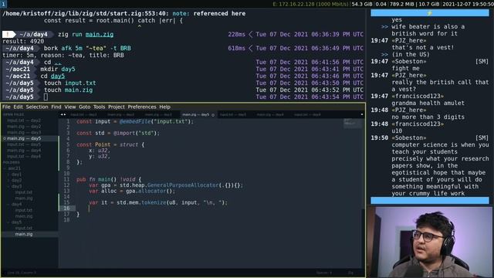Screen dimensions: 494x278
Task: Switch to the main.zig — day2 tab
Action: [x=121, y=115]
